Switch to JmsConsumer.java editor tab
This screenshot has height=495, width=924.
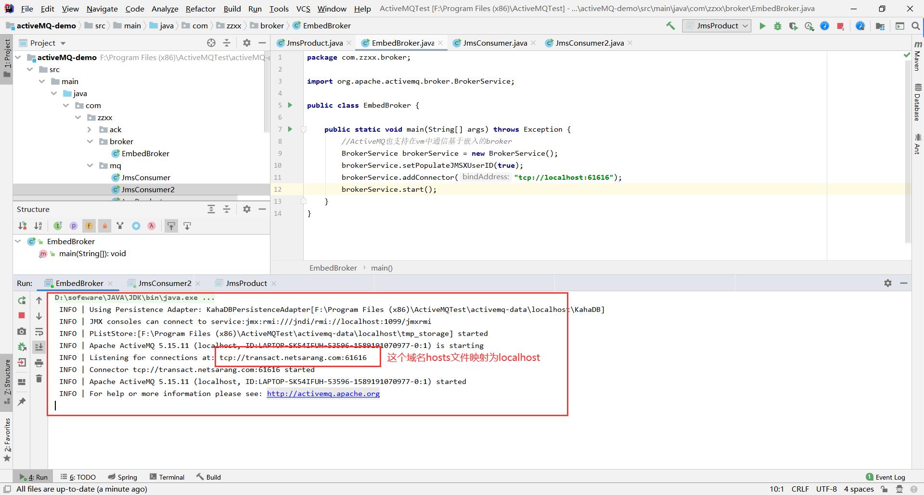tap(494, 43)
